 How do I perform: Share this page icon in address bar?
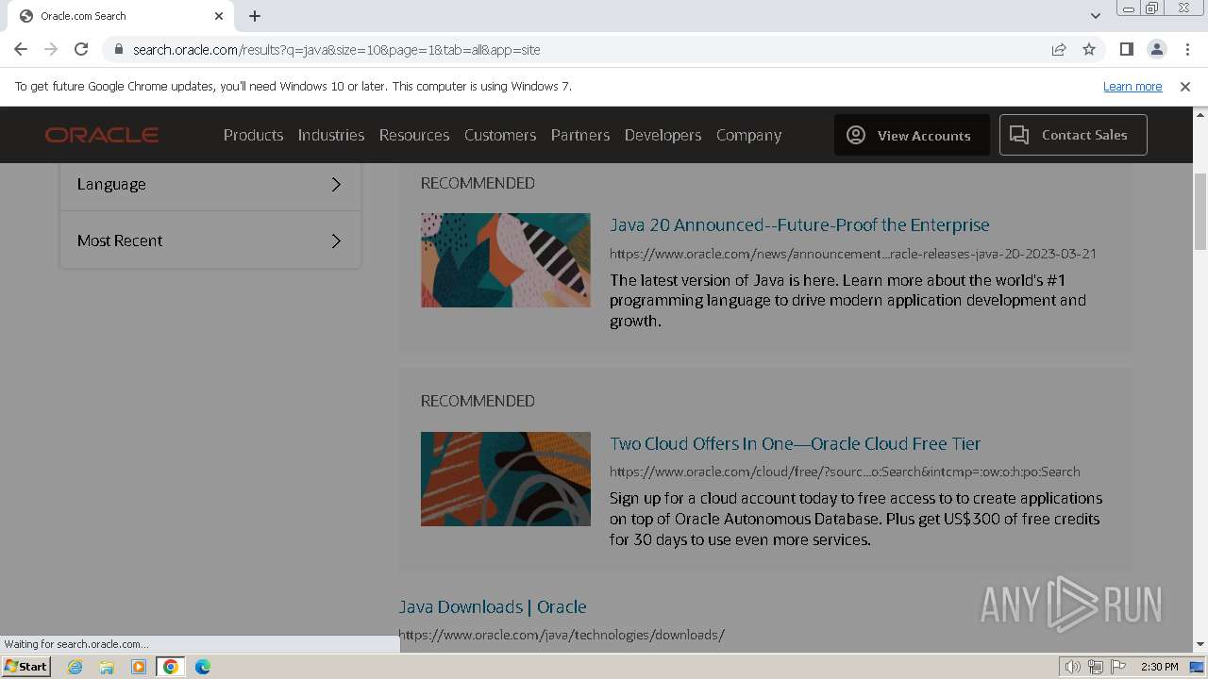(x=1059, y=49)
